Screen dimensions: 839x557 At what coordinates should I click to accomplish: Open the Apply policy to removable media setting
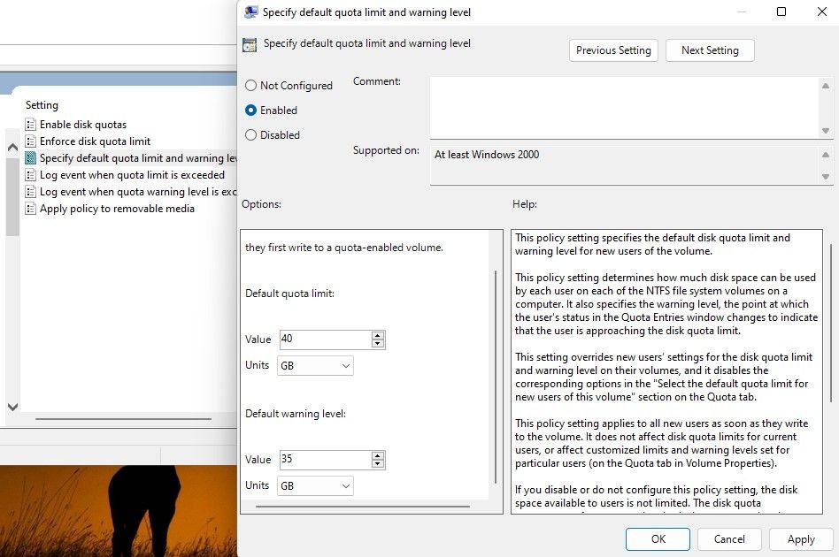click(x=117, y=209)
